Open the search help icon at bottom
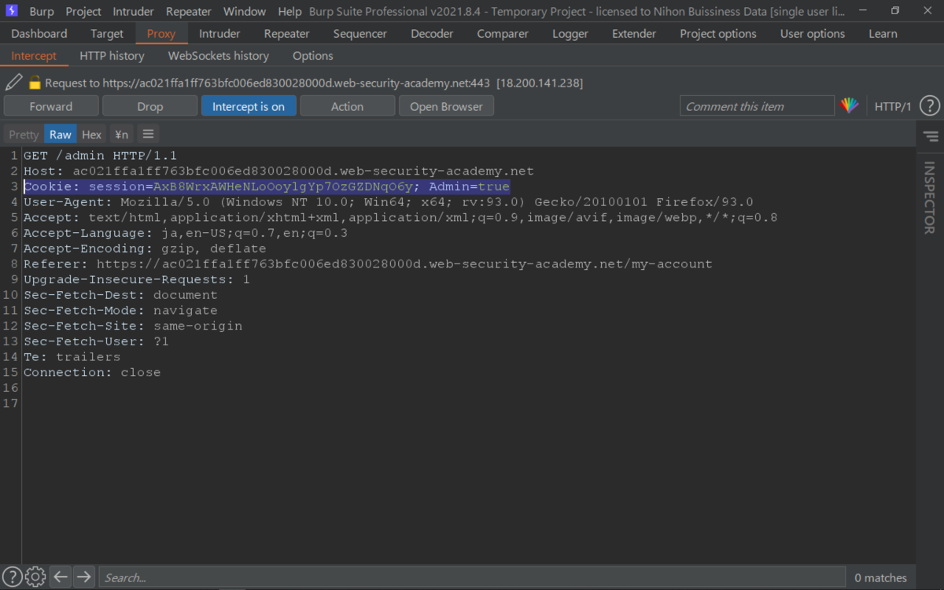This screenshot has width=944, height=590. coord(13,577)
